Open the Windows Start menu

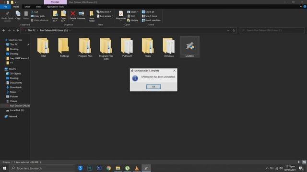pyautogui.click(x=4, y=168)
